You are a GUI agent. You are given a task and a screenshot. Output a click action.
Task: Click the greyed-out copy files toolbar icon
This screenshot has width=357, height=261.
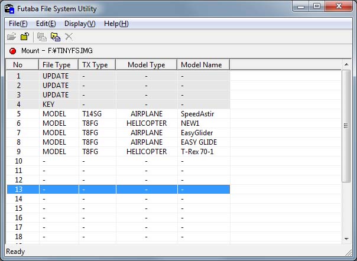click(x=42, y=37)
